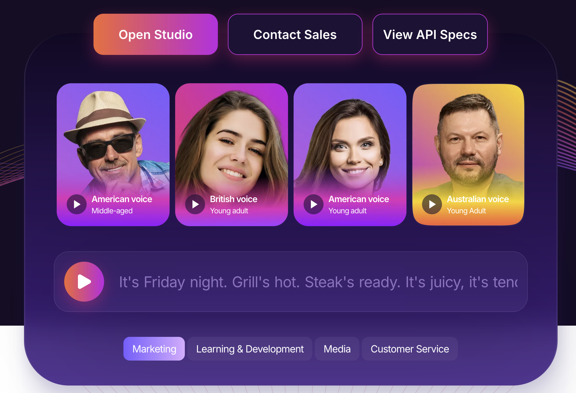Click the Contact Sales button

pos(295,34)
